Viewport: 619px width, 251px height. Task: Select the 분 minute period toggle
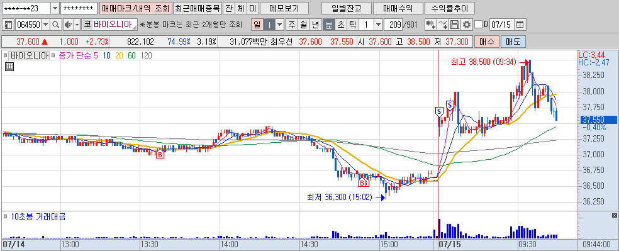tap(328, 25)
